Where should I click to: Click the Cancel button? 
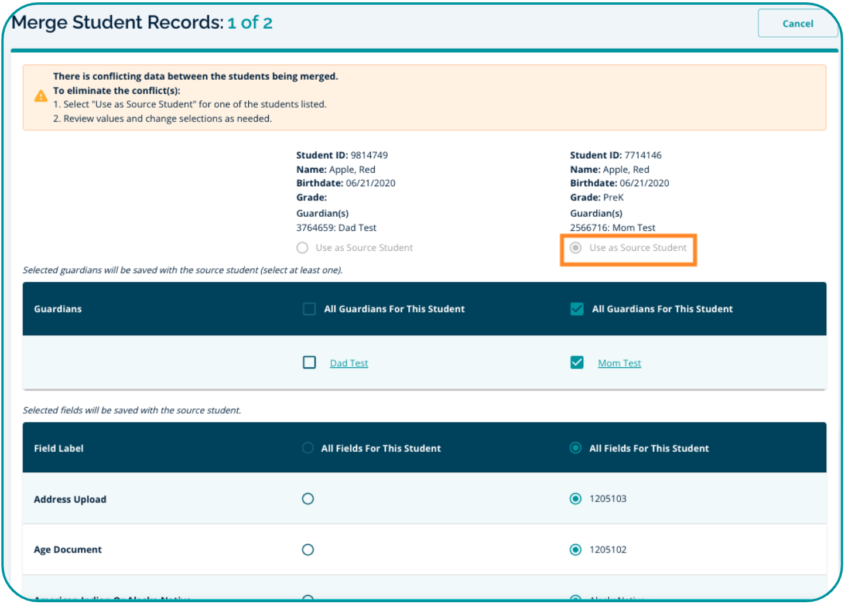(x=797, y=23)
